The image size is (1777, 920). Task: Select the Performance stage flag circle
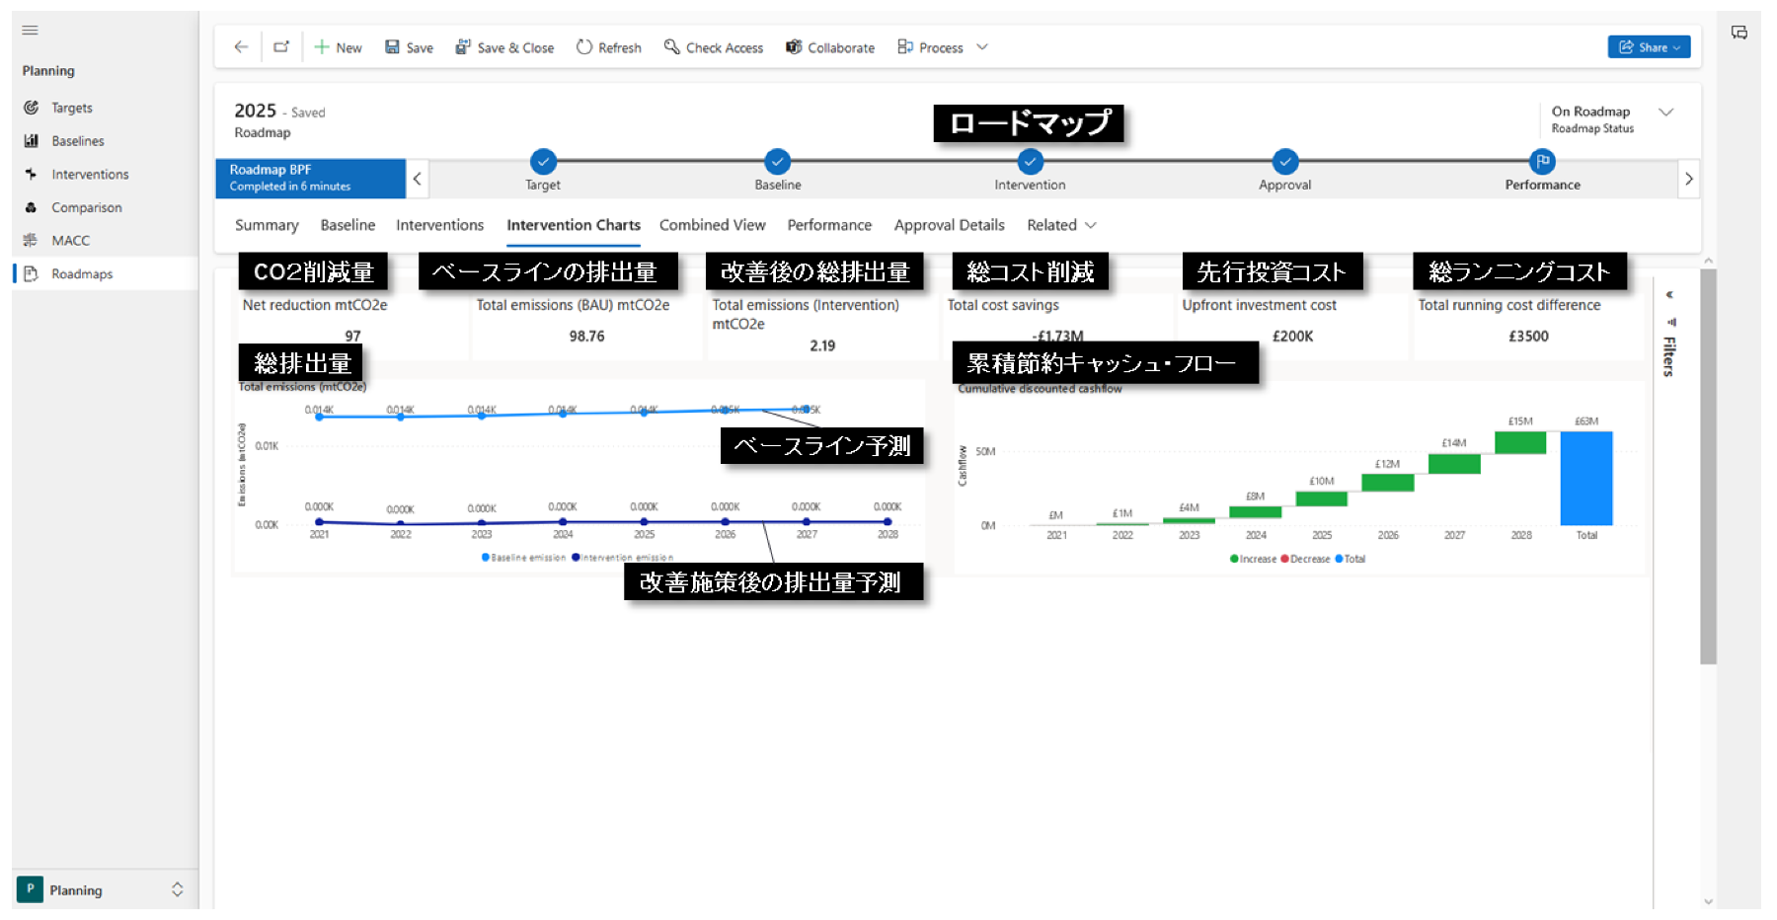[x=1542, y=161]
